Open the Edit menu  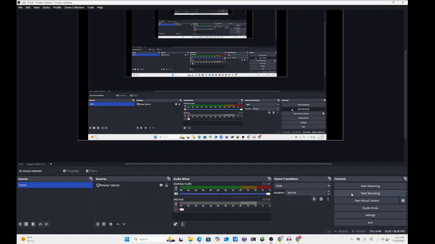coord(28,7)
